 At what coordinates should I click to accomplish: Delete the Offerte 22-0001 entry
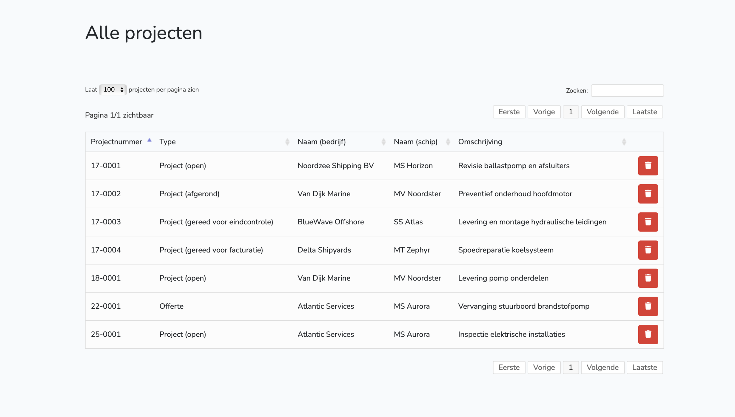[648, 306]
